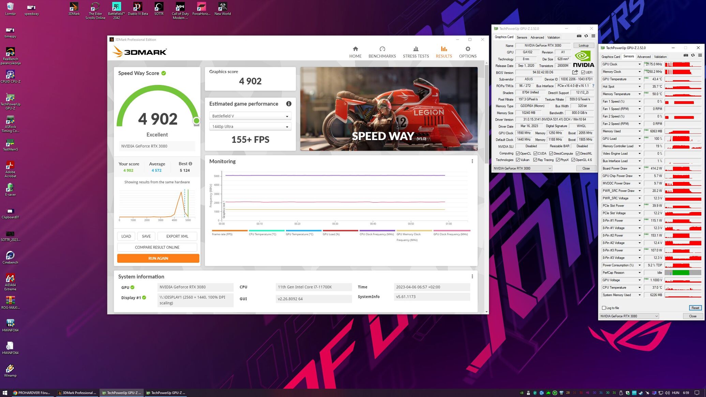Expand the CPU Temperature sensor dropdown arrow
The width and height of the screenshot is (706, 397).
(640, 288)
